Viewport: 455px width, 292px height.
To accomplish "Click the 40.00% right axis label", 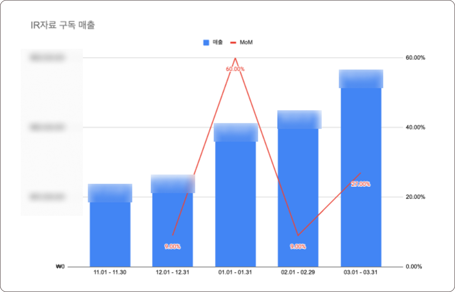I will click(x=416, y=128).
